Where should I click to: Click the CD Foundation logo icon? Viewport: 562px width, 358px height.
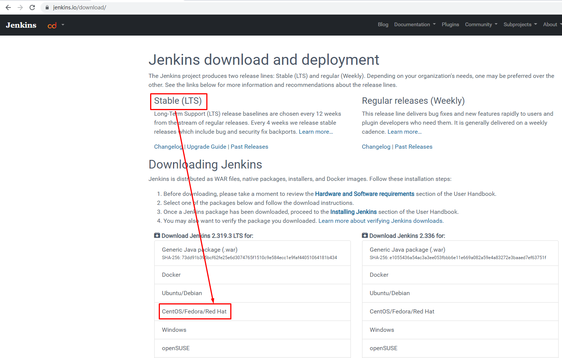[x=52, y=25]
